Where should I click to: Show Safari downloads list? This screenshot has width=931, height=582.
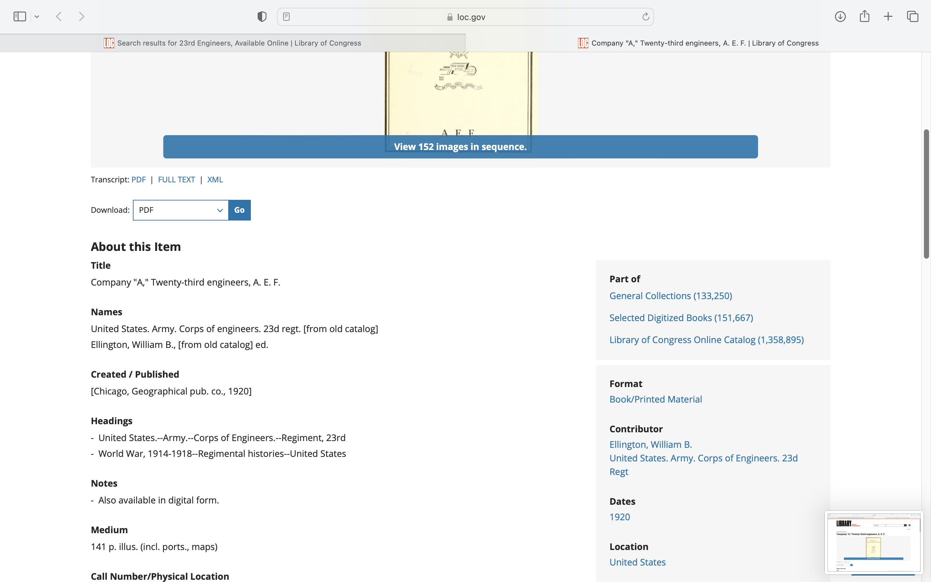[x=840, y=16]
